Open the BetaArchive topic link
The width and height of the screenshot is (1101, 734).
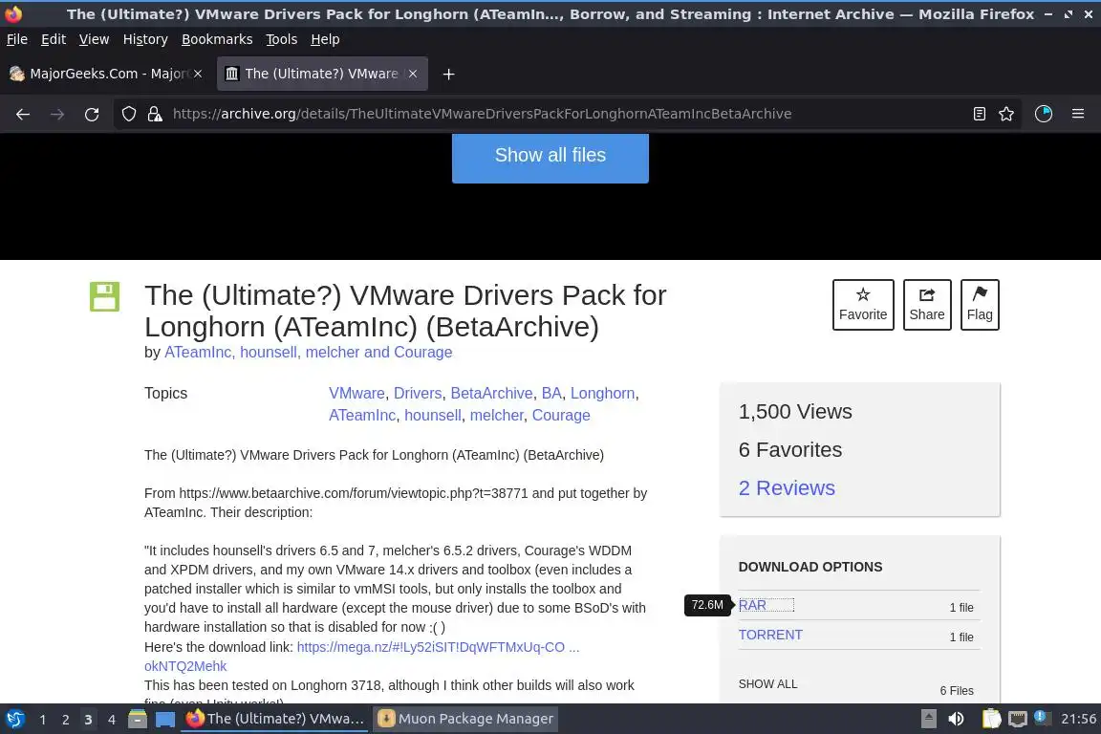click(x=491, y=394)
